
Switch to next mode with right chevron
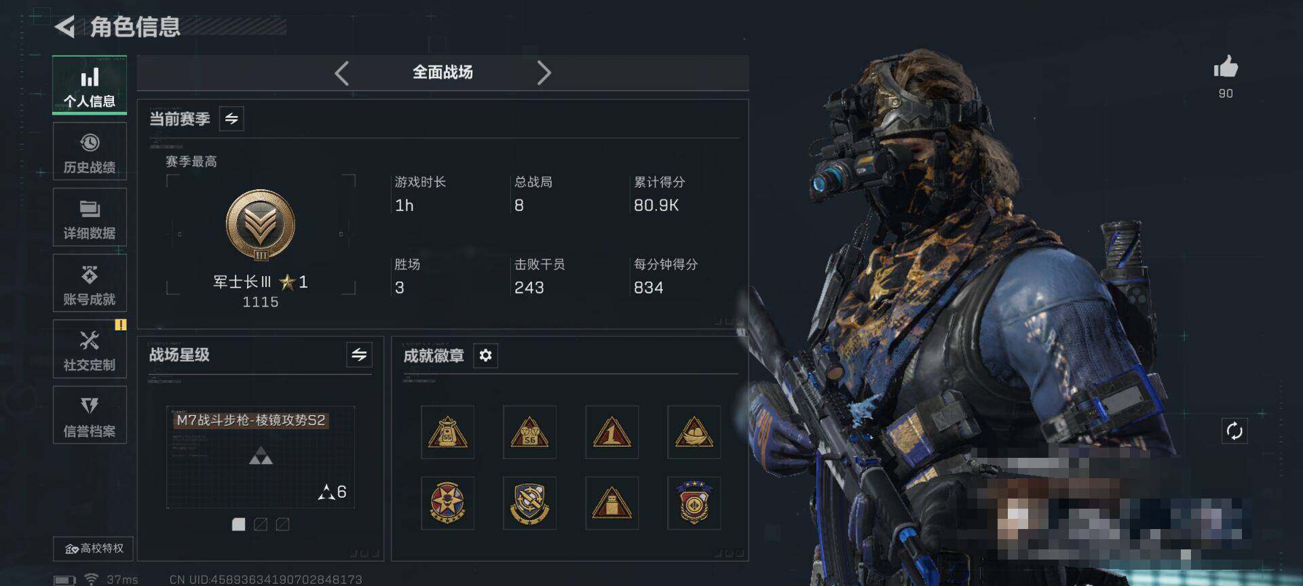click(544, 73)
